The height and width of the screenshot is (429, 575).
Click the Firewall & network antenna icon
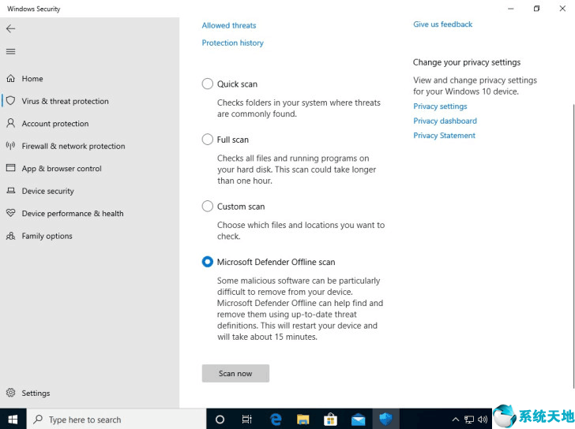[11, 146]
